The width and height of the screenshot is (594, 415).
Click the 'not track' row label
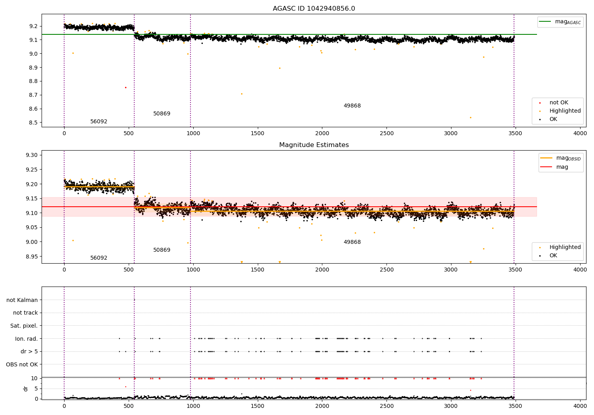point(25,313)
